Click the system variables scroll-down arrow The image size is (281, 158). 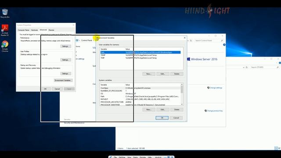182,104
